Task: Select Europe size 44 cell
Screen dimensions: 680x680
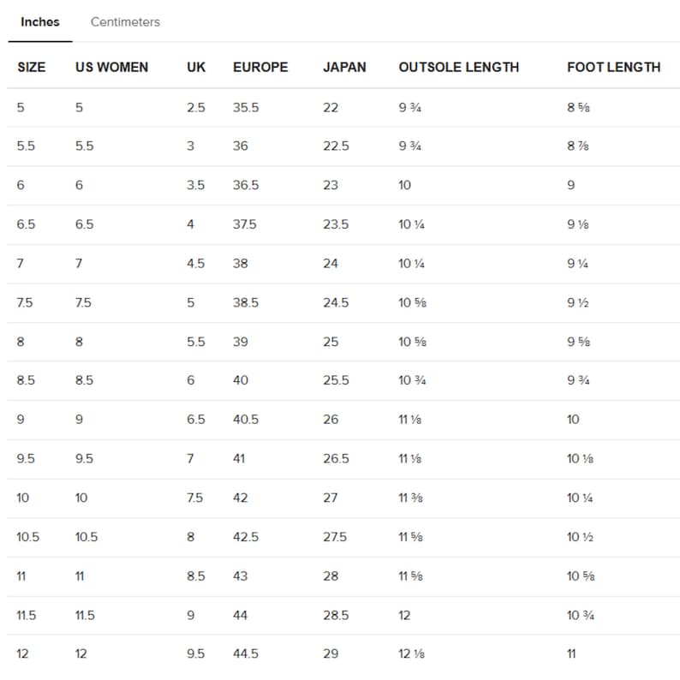Action: click(240, 616)
